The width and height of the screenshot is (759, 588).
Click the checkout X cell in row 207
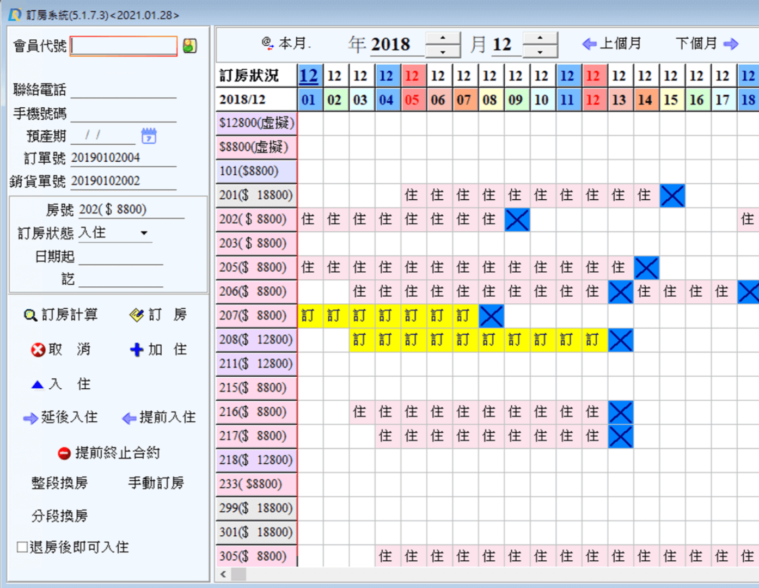491,316
